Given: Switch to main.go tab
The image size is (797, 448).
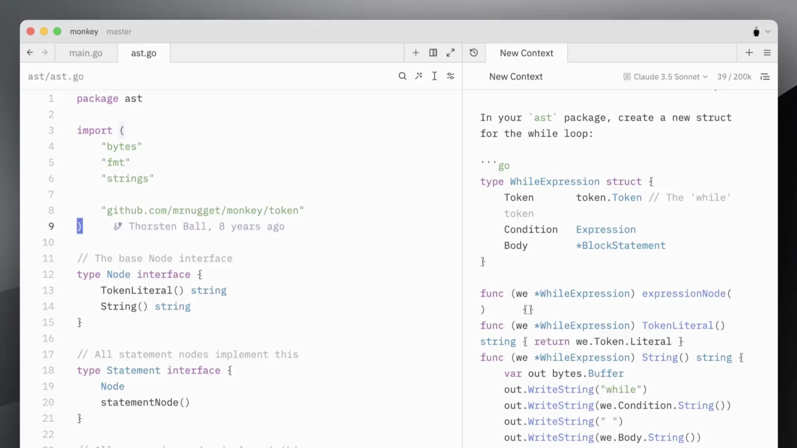Looking at the screenshot, I should click(86, 53).
